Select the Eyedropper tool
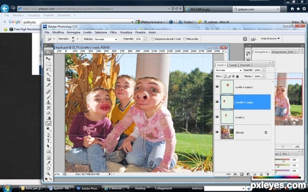 coord(48,163)
